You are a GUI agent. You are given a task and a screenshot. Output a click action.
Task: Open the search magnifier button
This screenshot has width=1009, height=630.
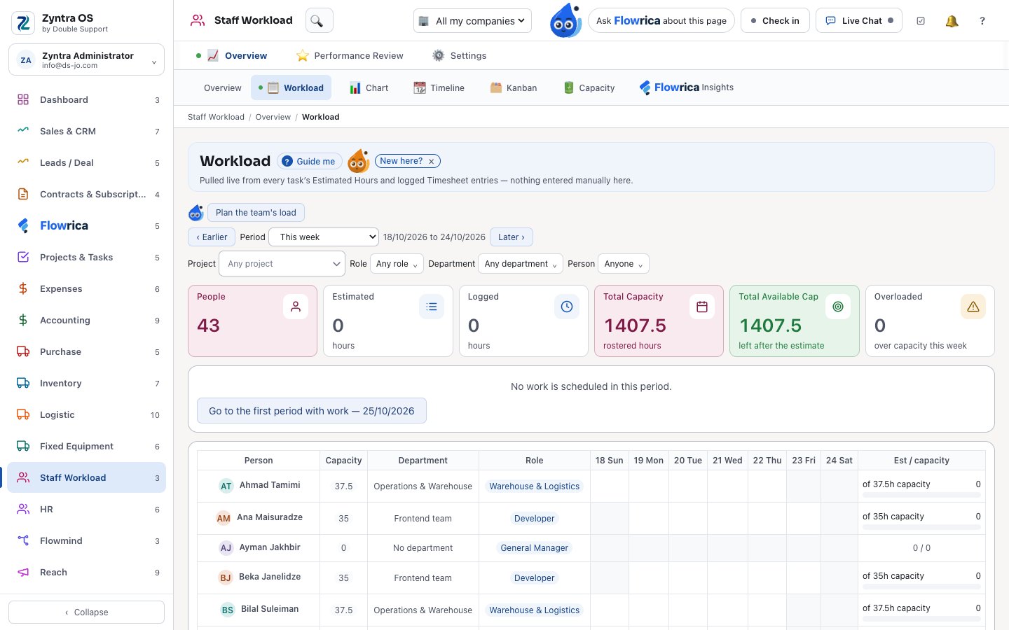point(319,21)
